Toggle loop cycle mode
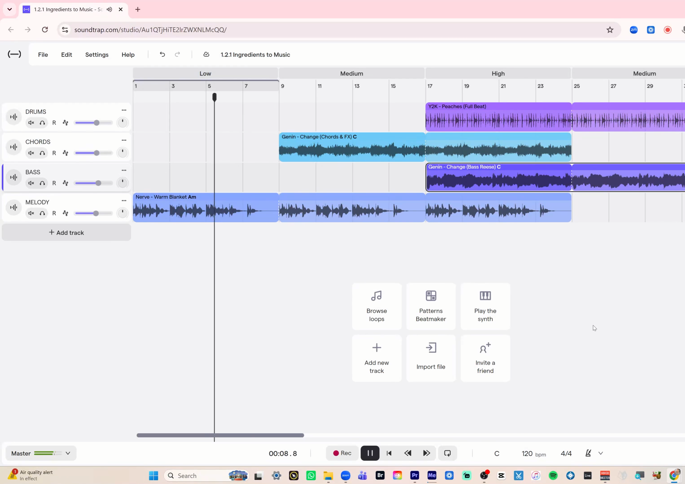The image size is (685, 484). pyautogui.click(x=447, y=453)
